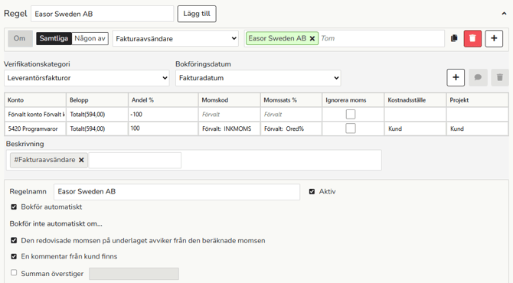Screen dimensions: 513x283
Task: Click the Förvalt momssats cell in first row
Action: click(x=291, y=115)
